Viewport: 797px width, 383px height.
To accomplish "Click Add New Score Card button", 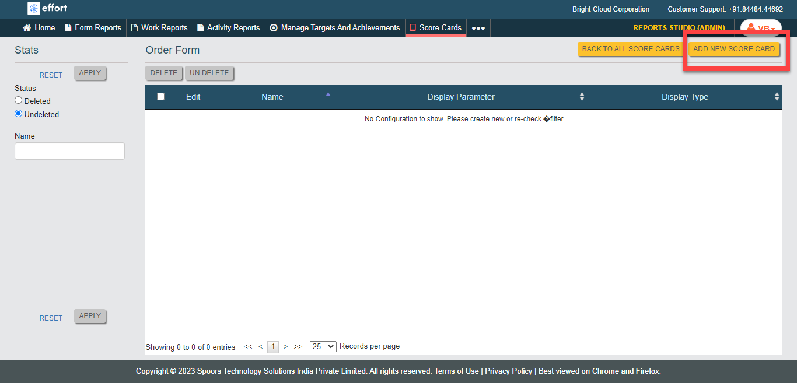I will point(733,49).
